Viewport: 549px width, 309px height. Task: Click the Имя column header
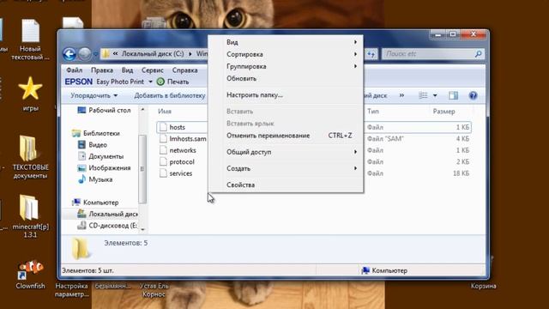(x=165, y=112)
